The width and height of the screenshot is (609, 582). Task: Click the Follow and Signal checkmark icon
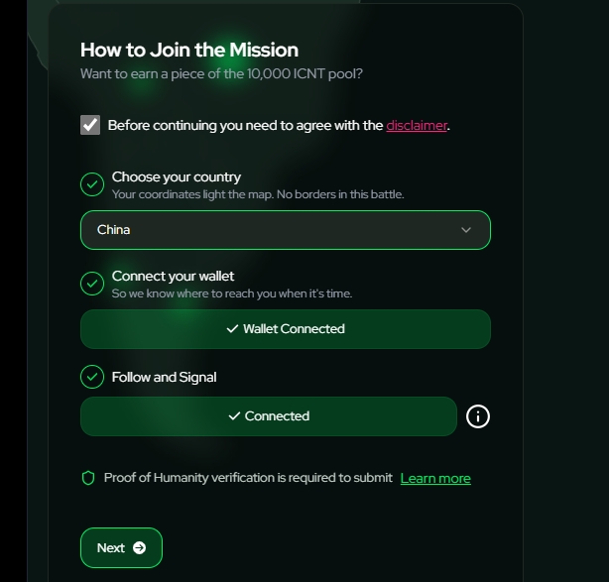(x=92, y=377)
